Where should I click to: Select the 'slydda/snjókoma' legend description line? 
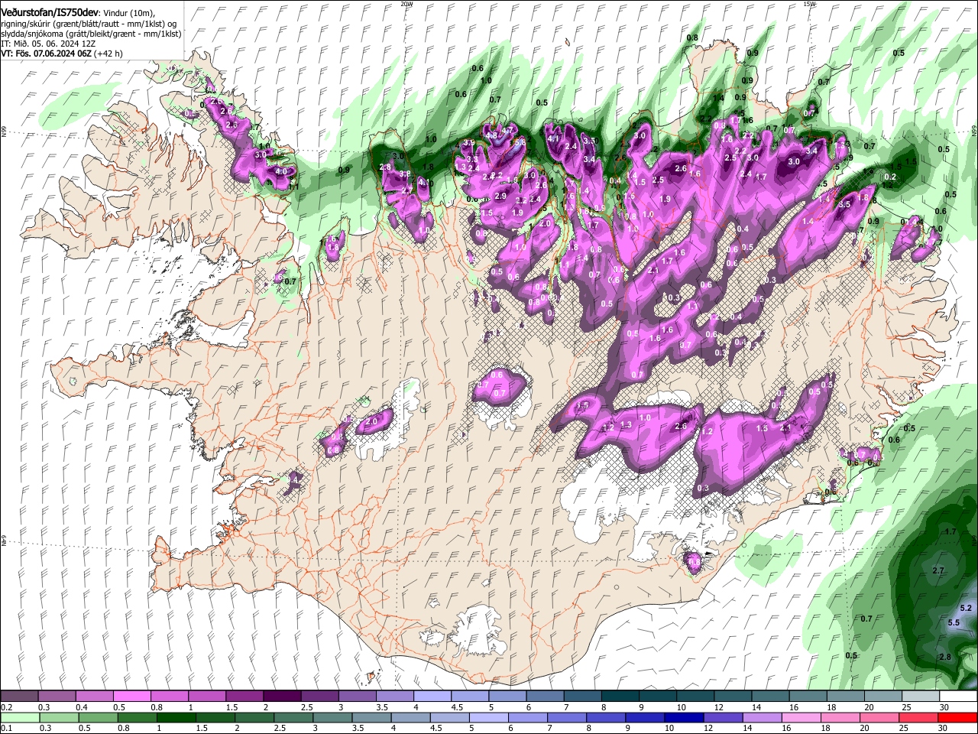pyautogui.click(x=91, y=34)
